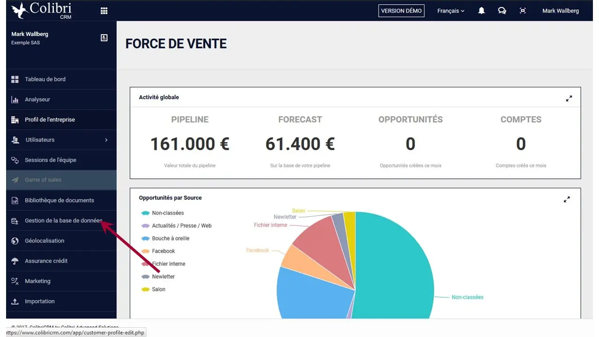Toggle Fichier interne legend entry
Image resolution: width=599 pixels, height=337 pixels.
coord(163,264)
